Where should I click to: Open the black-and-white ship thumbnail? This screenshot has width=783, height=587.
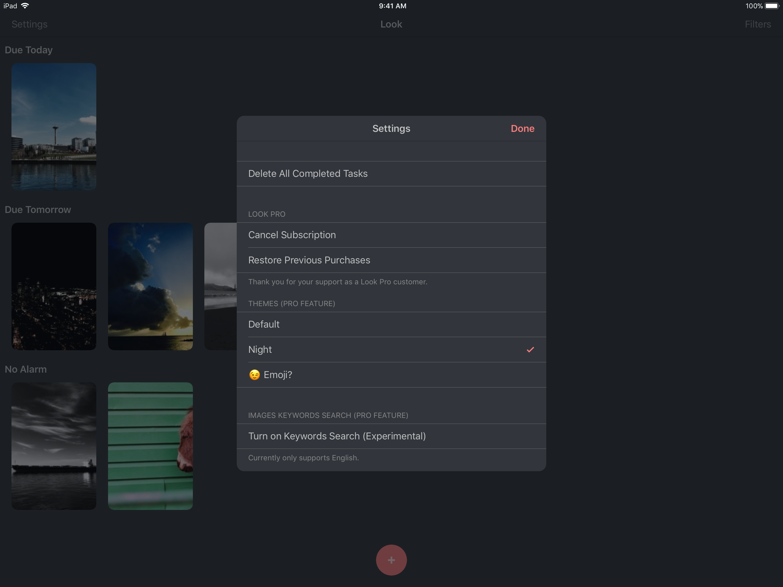(x=54, y=446)
